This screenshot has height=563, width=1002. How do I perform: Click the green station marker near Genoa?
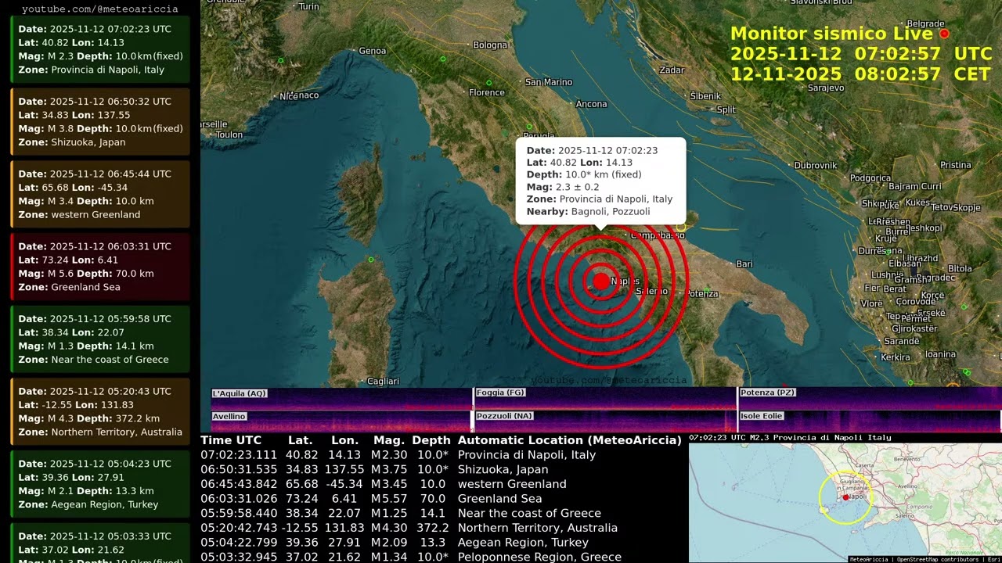click(443, 59)
